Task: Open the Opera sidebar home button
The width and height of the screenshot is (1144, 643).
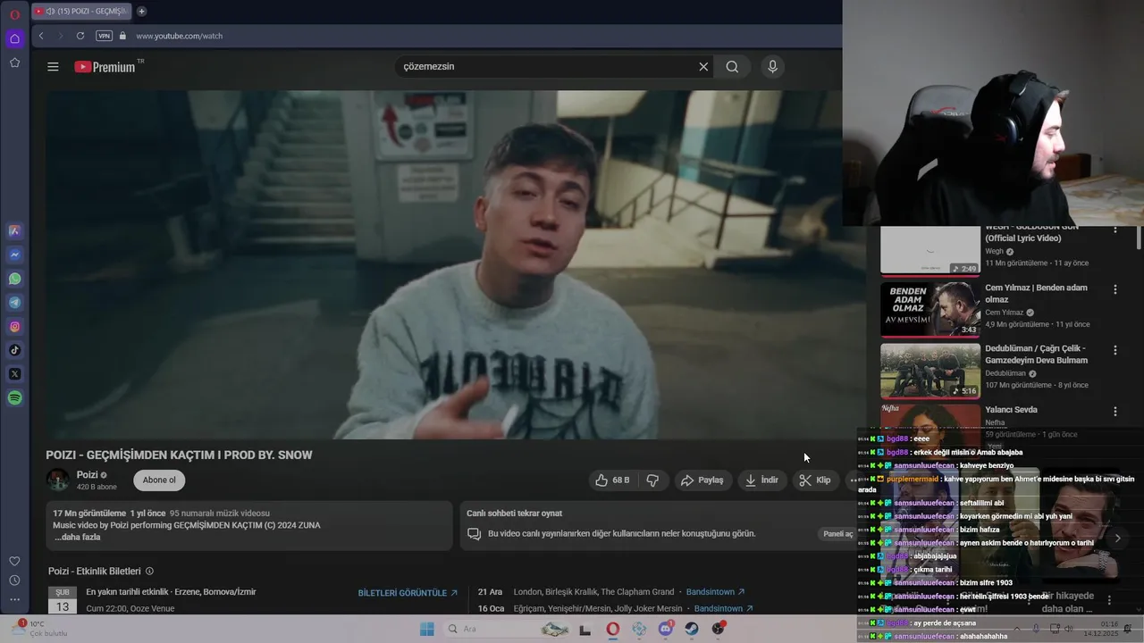Action: (x=14, y=38)
